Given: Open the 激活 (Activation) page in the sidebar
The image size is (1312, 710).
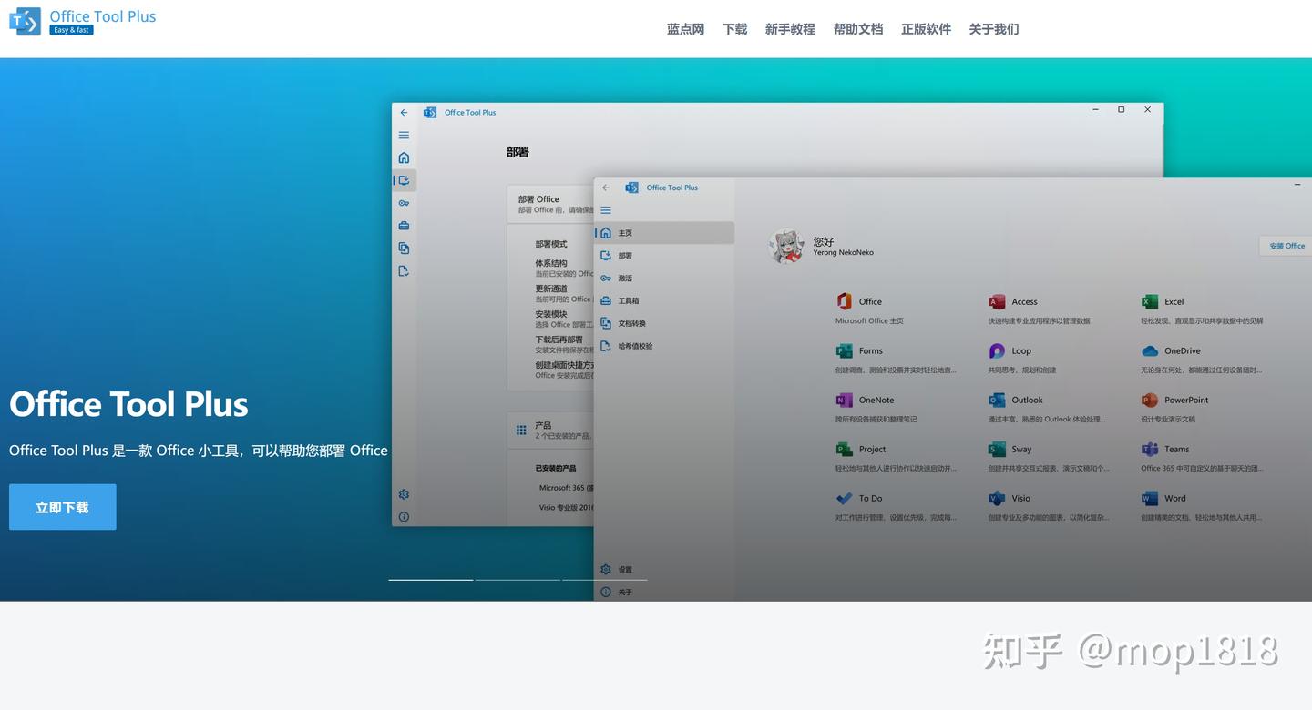Looking at the screenshot, I should pyautogui.click(x=624, y=278).
